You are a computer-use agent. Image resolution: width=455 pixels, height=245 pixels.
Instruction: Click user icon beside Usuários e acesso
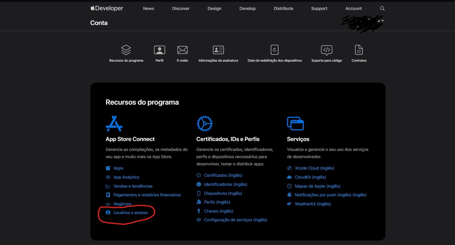tap(108, 213)
